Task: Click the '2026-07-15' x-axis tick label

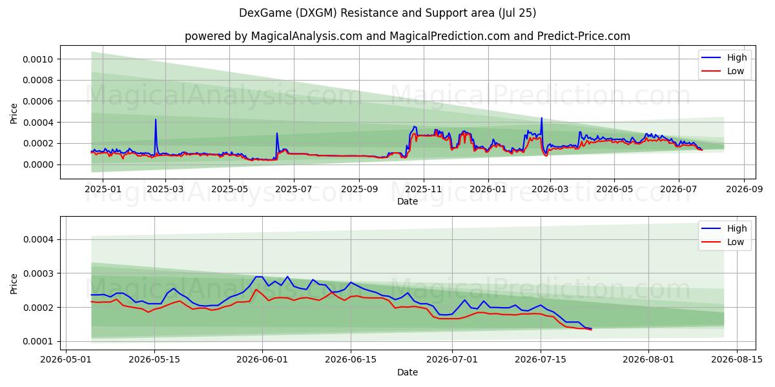Action: point(540,361)
